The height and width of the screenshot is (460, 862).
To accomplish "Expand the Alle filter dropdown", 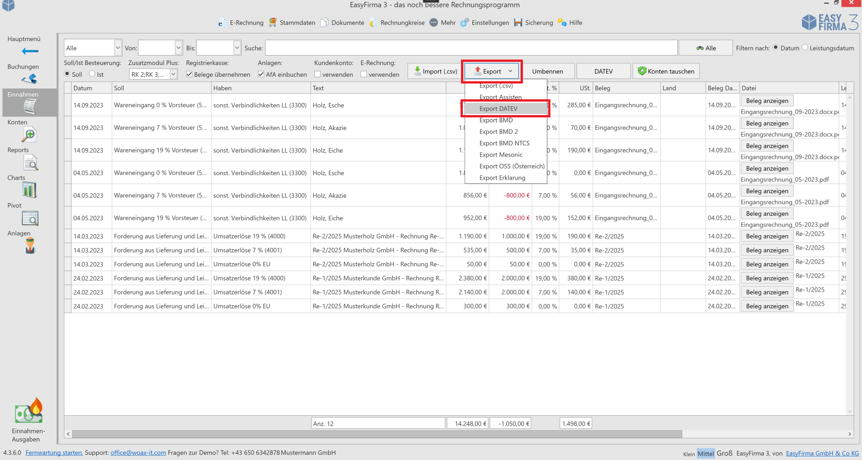I will click(x=118, y=48).
